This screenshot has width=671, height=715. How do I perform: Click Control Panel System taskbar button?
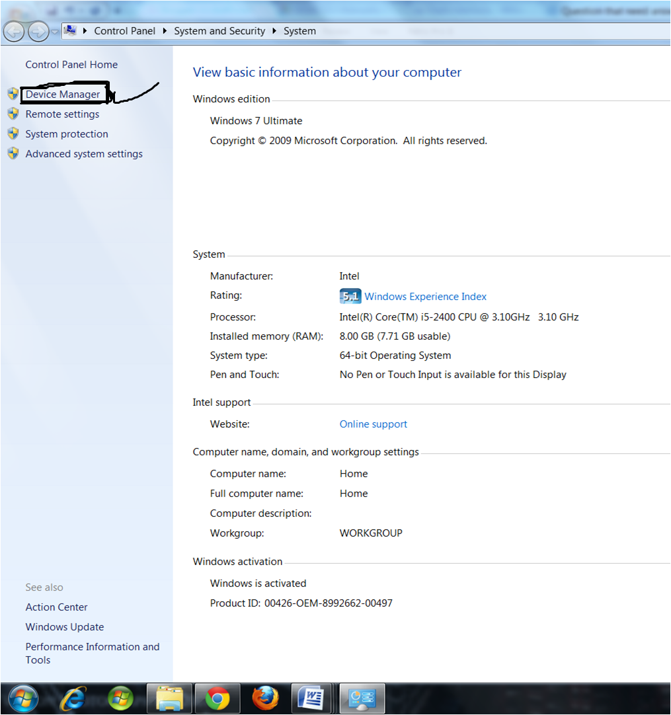tap(363, 698)
